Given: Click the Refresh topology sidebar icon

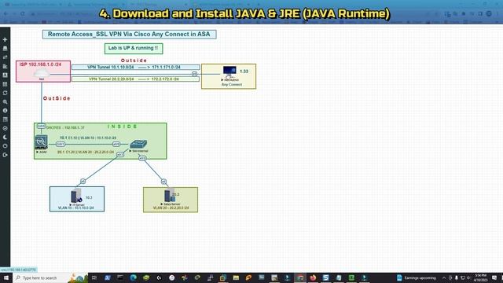Looking at the screenshot, I should (5, 93).
